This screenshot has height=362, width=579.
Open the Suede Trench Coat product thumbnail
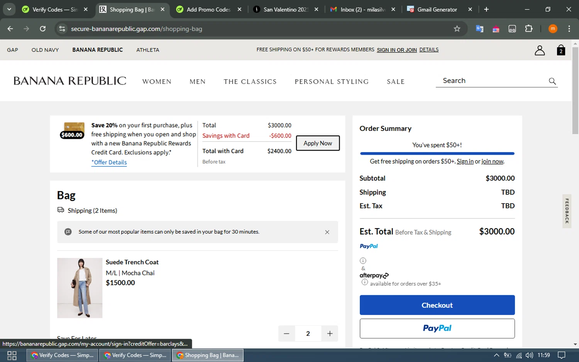(80, 288)
